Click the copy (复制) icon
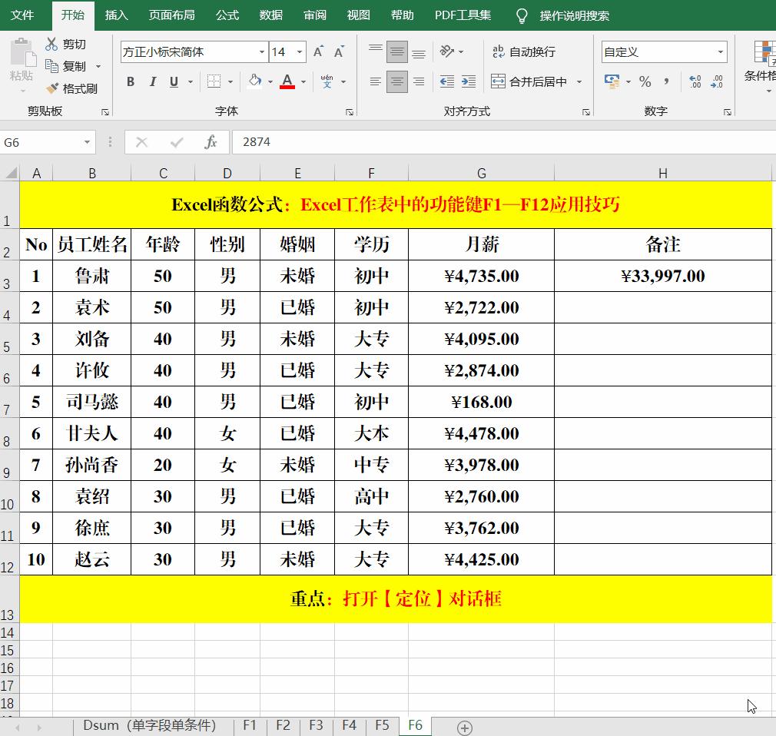 click(52, 66)
